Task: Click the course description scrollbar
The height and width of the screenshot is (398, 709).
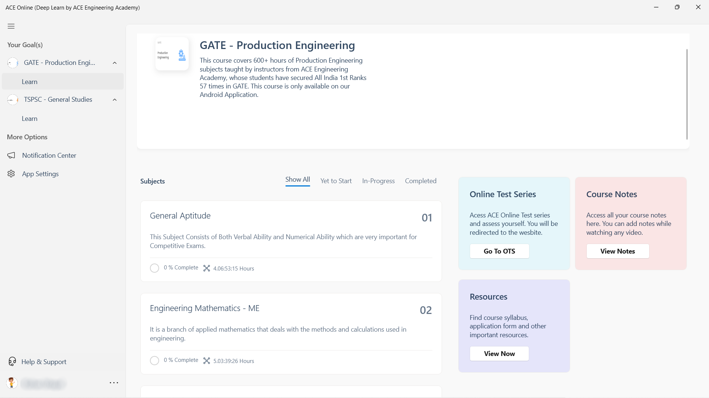Action: point(687,94)
